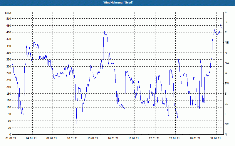235x146 pixels.
Task: Select the 480 value on left axis
Action: coord(9,26)
